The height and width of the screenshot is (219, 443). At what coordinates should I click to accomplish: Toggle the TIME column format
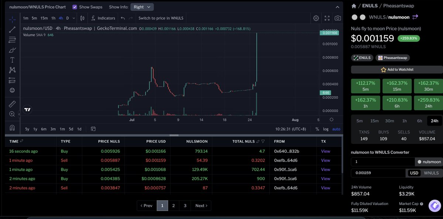click(x=21, y=141)
